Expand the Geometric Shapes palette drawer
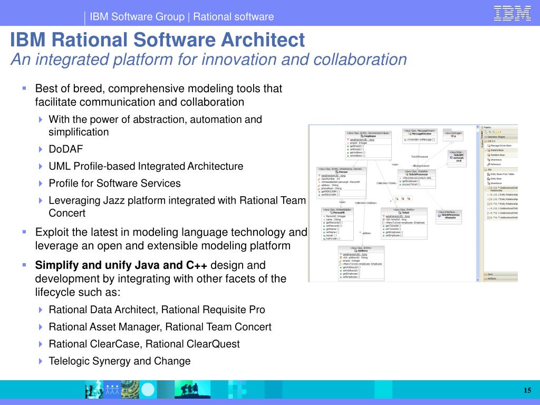The height and width of the screenshot is (405, 540). [x=501, y=137]
